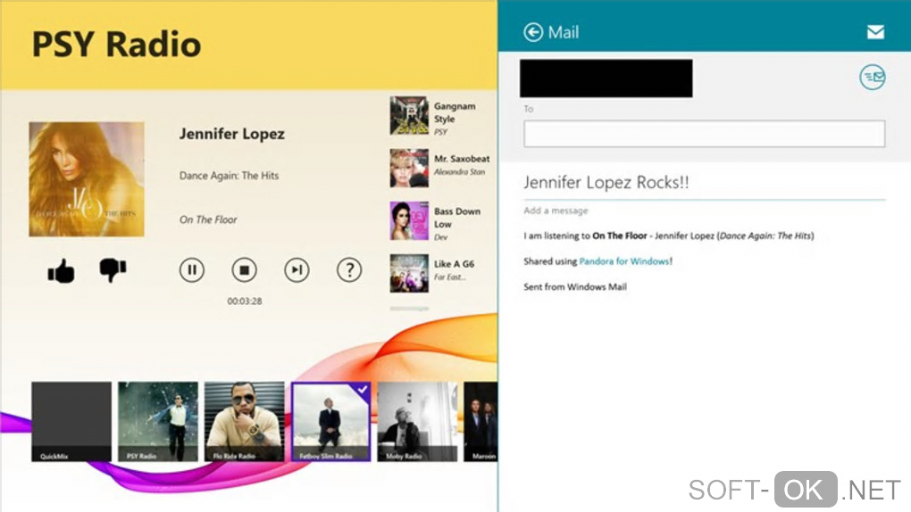
Task: Open the PSY Radio station tile
Action: click(x=158, y=421)
